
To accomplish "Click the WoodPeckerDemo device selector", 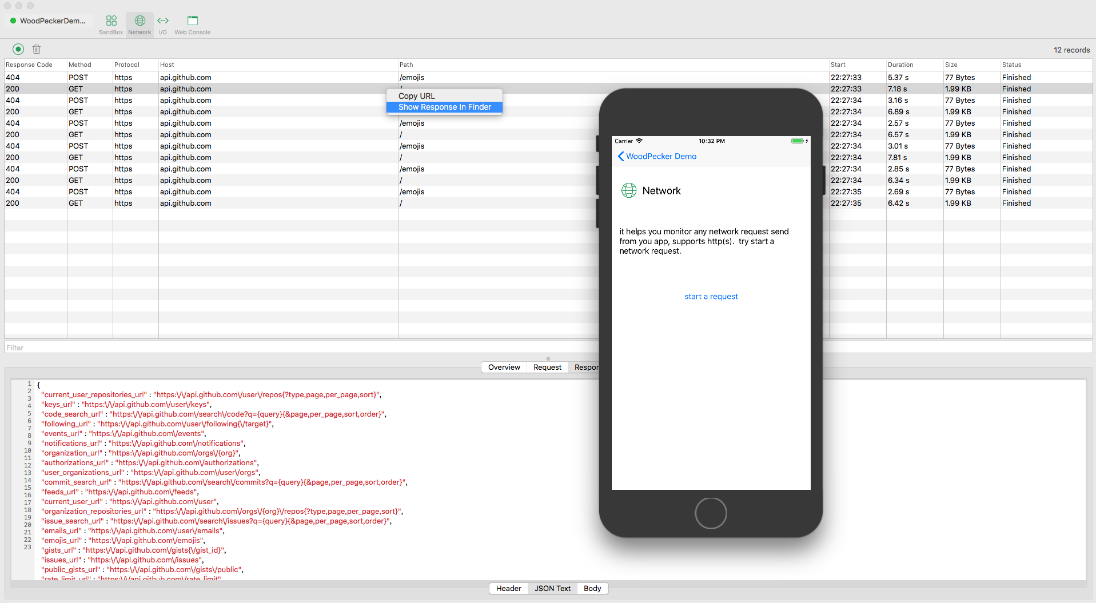I will coord(48,21).
